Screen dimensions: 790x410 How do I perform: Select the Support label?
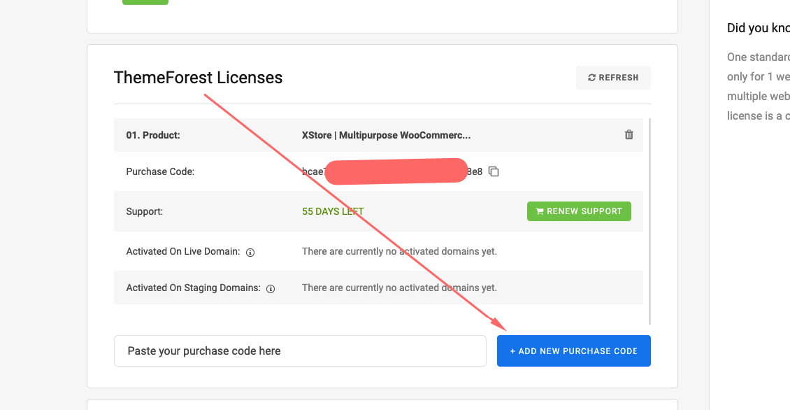[145, 211]
